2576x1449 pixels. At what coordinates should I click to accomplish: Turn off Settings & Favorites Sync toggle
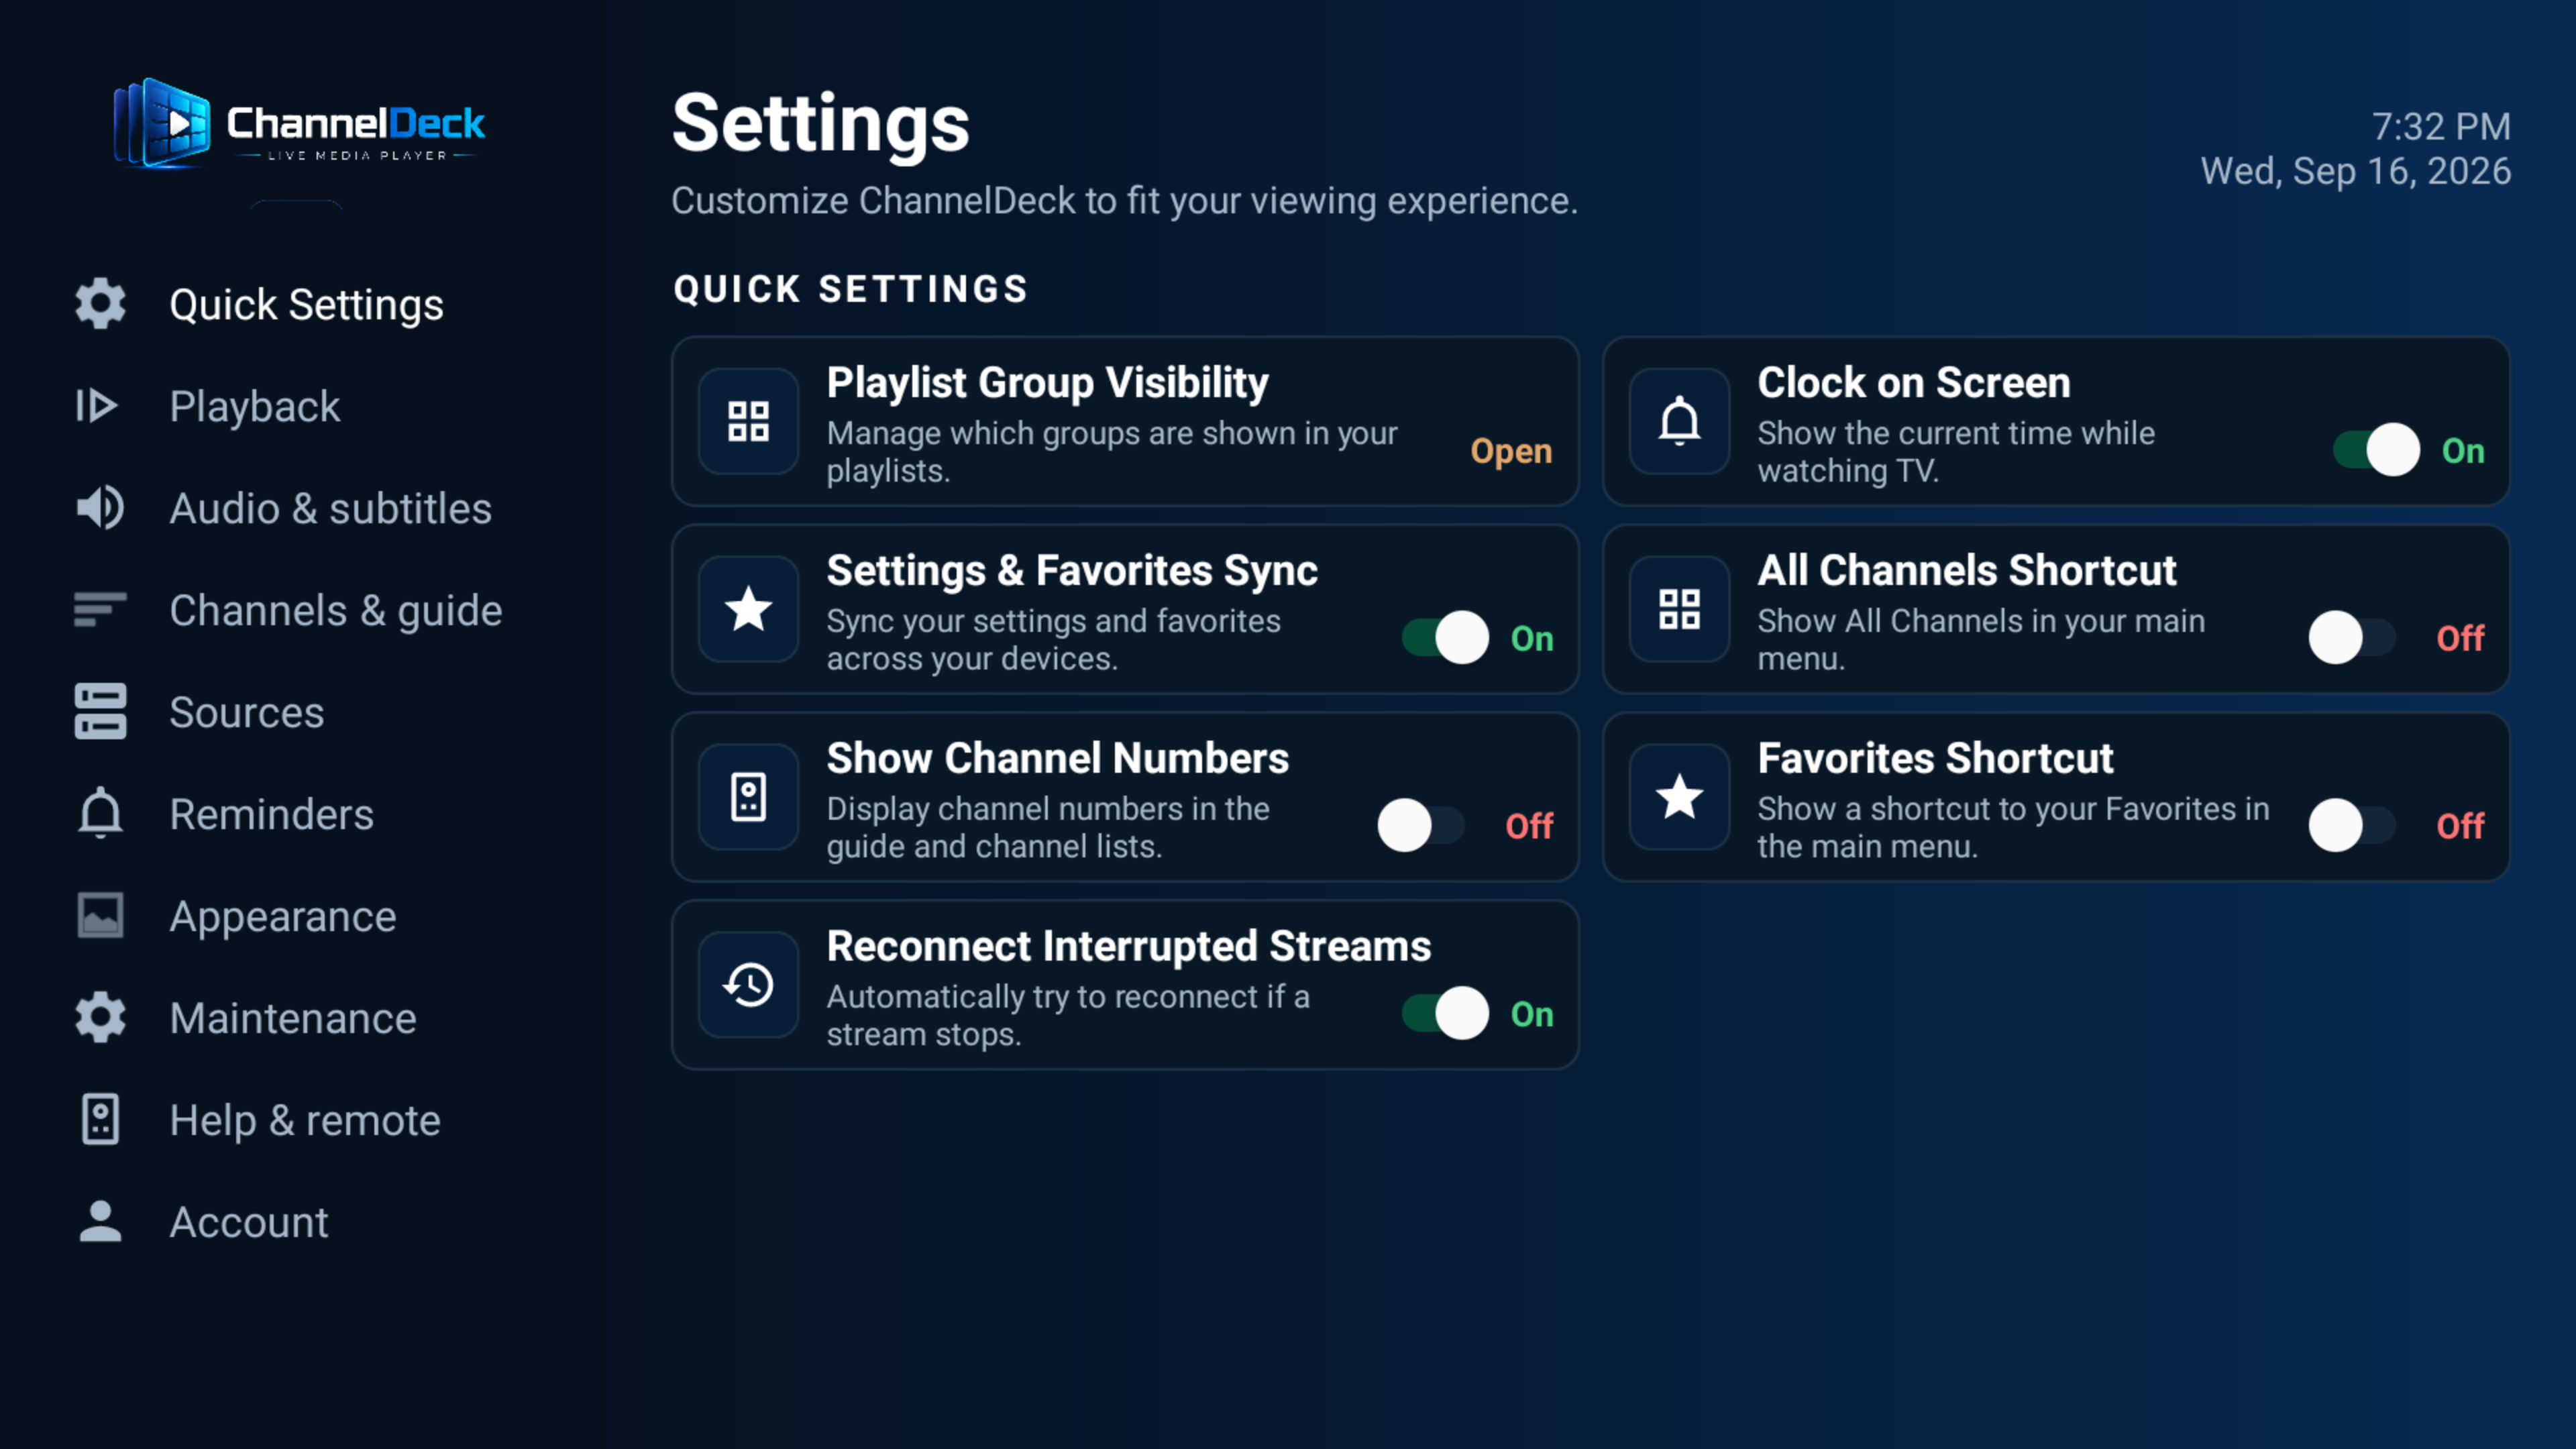pos(1445,638)
